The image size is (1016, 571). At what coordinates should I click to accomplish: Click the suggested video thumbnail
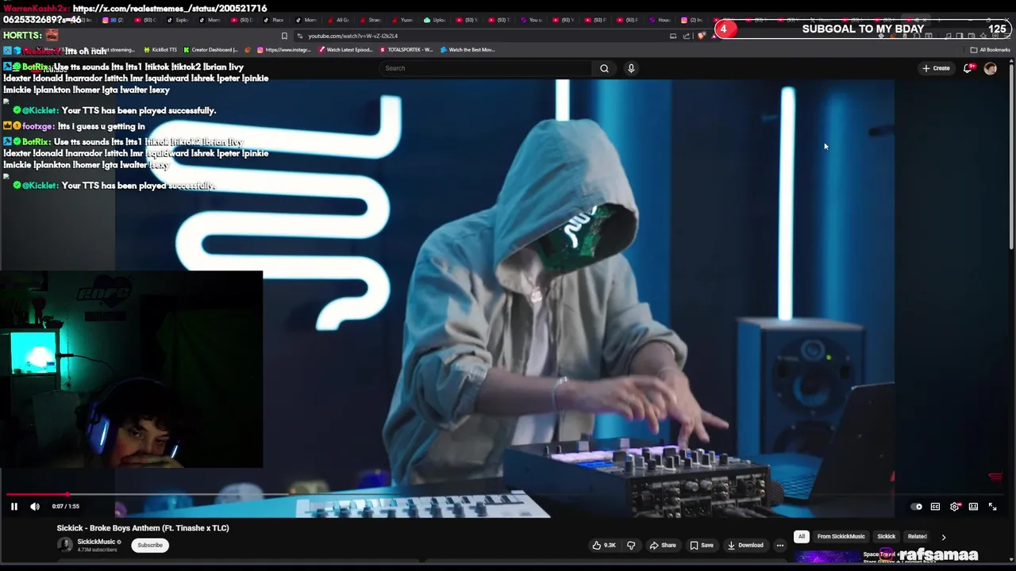click(x=826, y=557)
